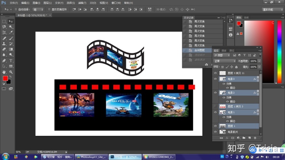Hide the 电影1 layer
Screen dimensions: 285x160
coord(215,112)
